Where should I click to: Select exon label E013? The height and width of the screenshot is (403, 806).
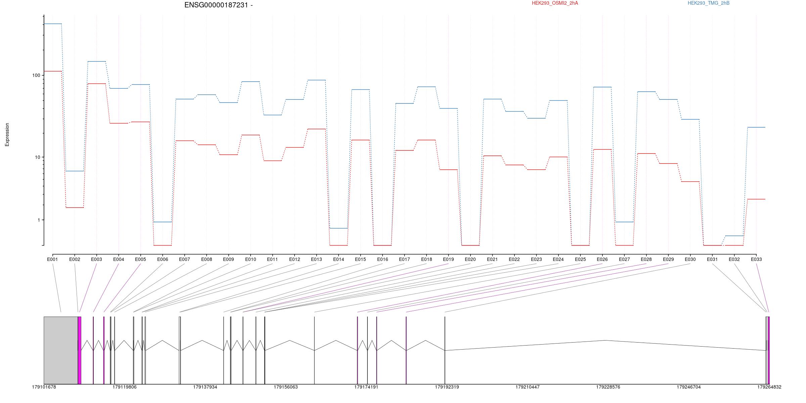coord(316,259)
